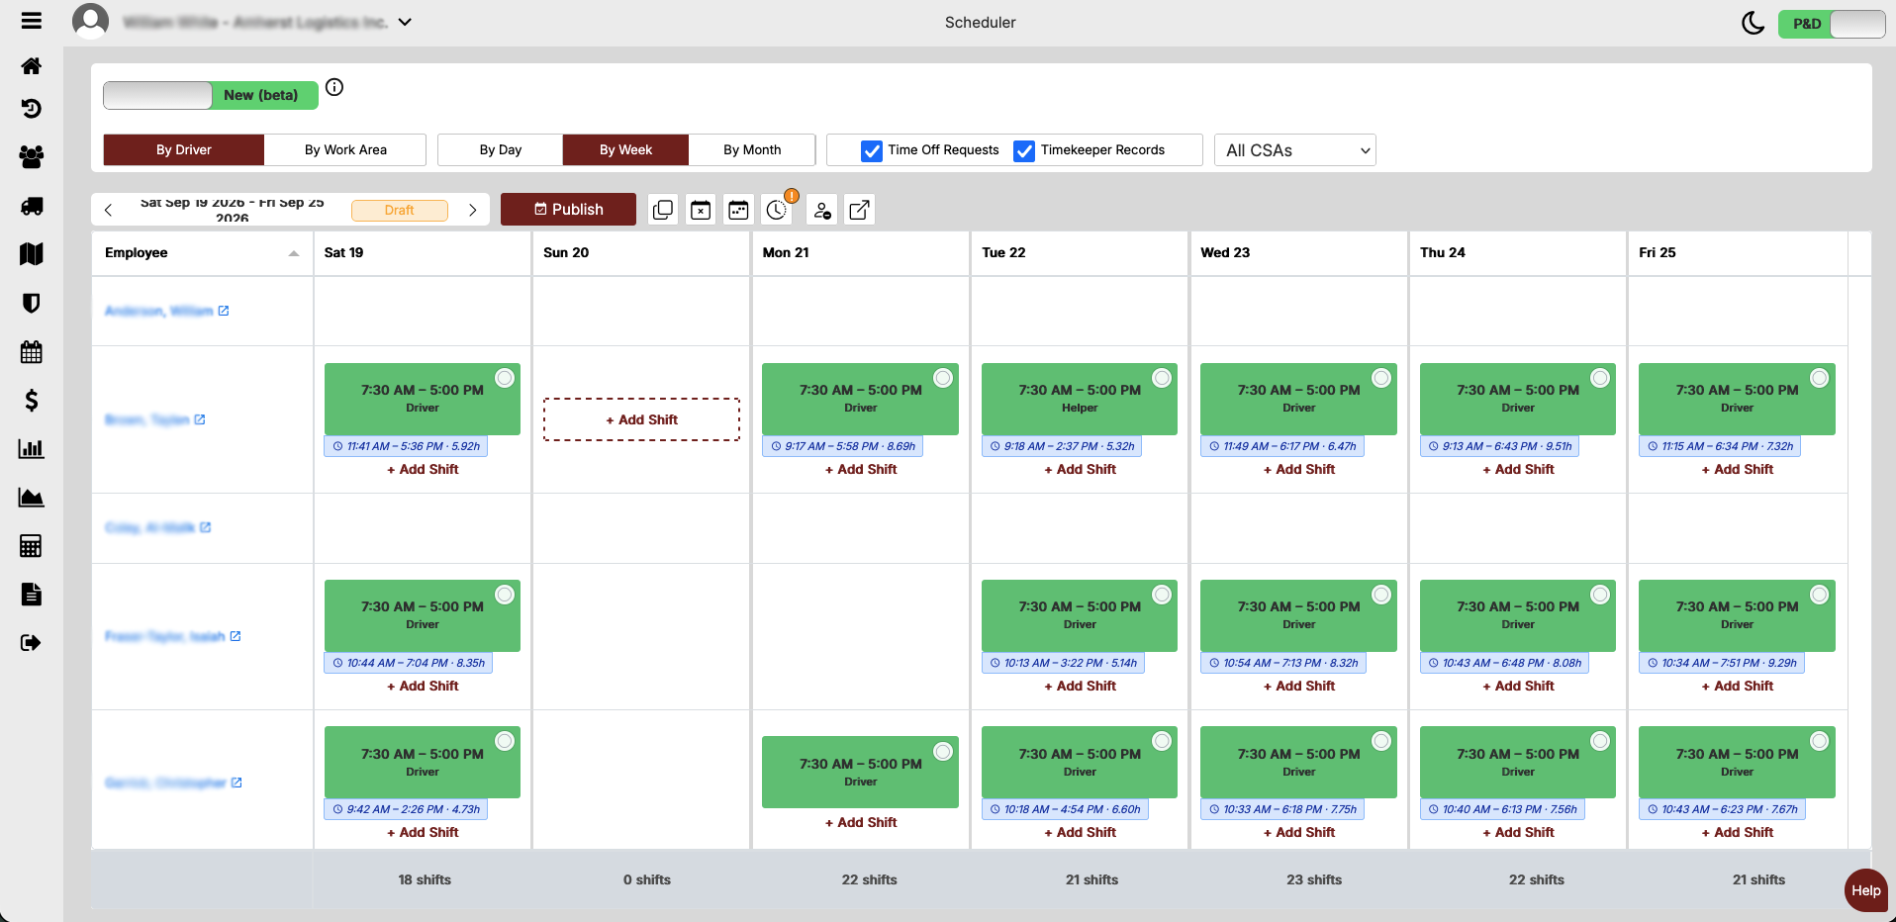The height and width of the screenshot is (922, 1896).
Task: Click the clock icon with alert badge
Action: pyautogui.click(x=777, y=210)
